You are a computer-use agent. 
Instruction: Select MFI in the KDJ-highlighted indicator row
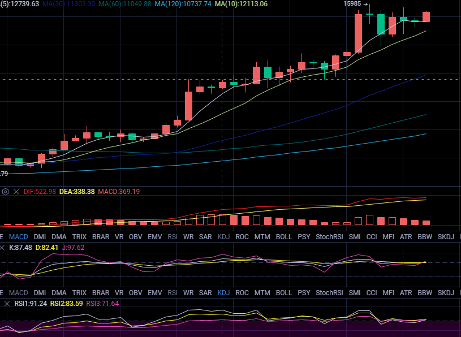(389, 293)
